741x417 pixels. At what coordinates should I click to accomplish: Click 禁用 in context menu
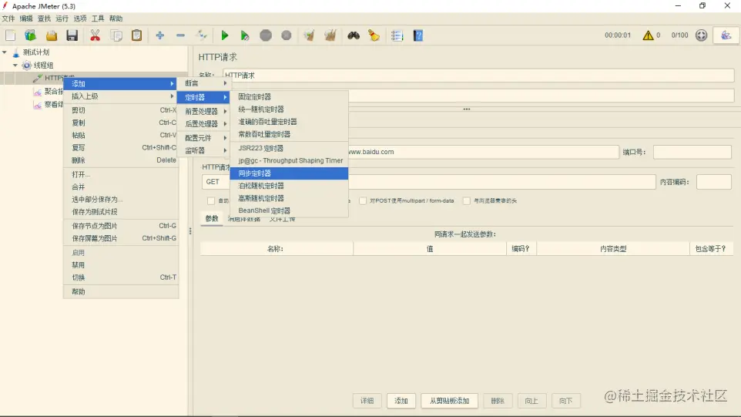[121, 265]
